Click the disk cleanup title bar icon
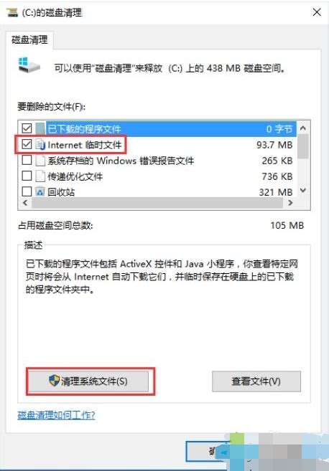Image resolution: width=329 pixels, height=471 pixels. (12, 12)
